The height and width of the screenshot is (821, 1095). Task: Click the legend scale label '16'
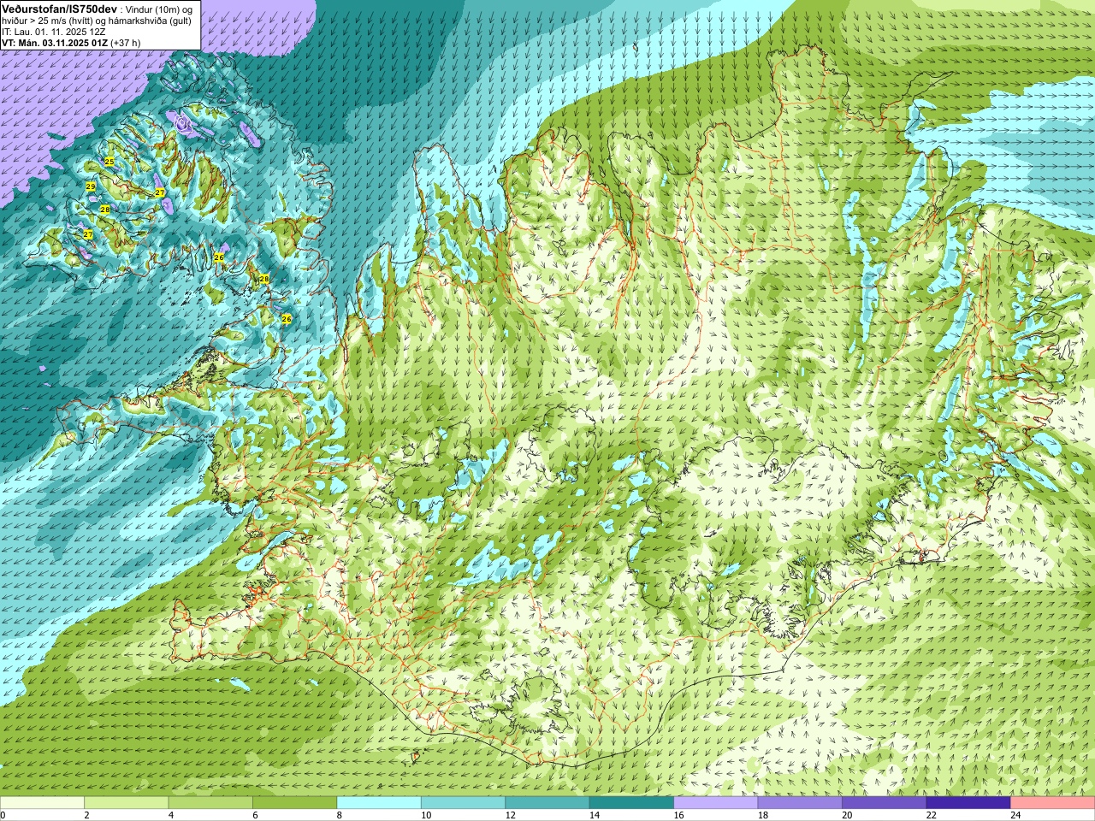[678, 815]
